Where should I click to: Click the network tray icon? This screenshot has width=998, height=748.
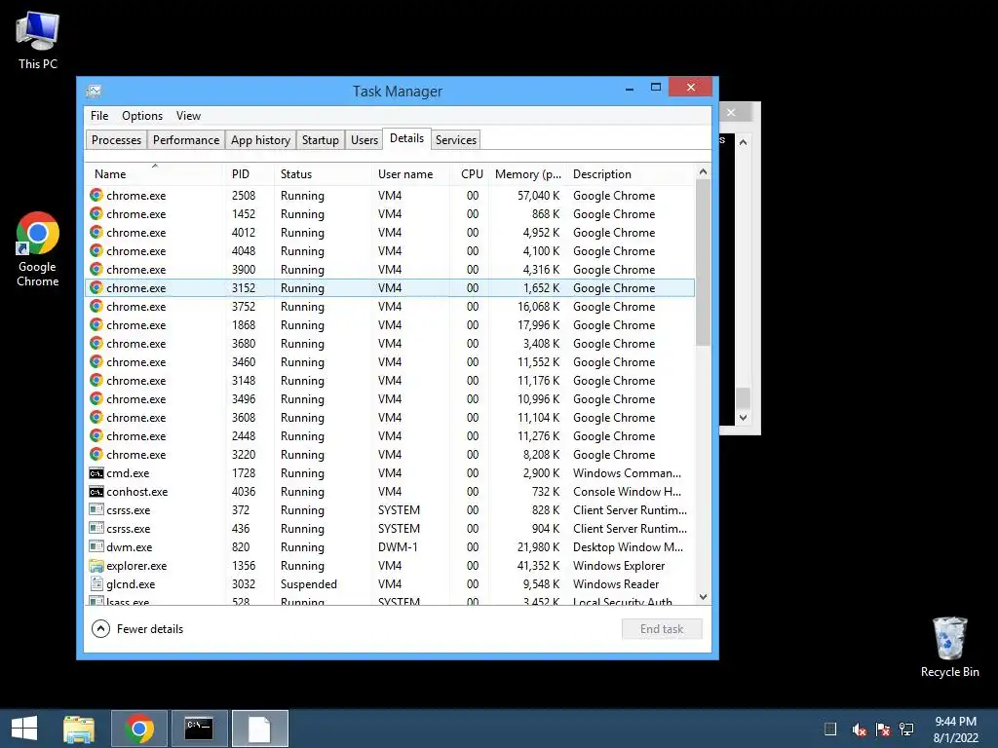click(x=906, y=729)
